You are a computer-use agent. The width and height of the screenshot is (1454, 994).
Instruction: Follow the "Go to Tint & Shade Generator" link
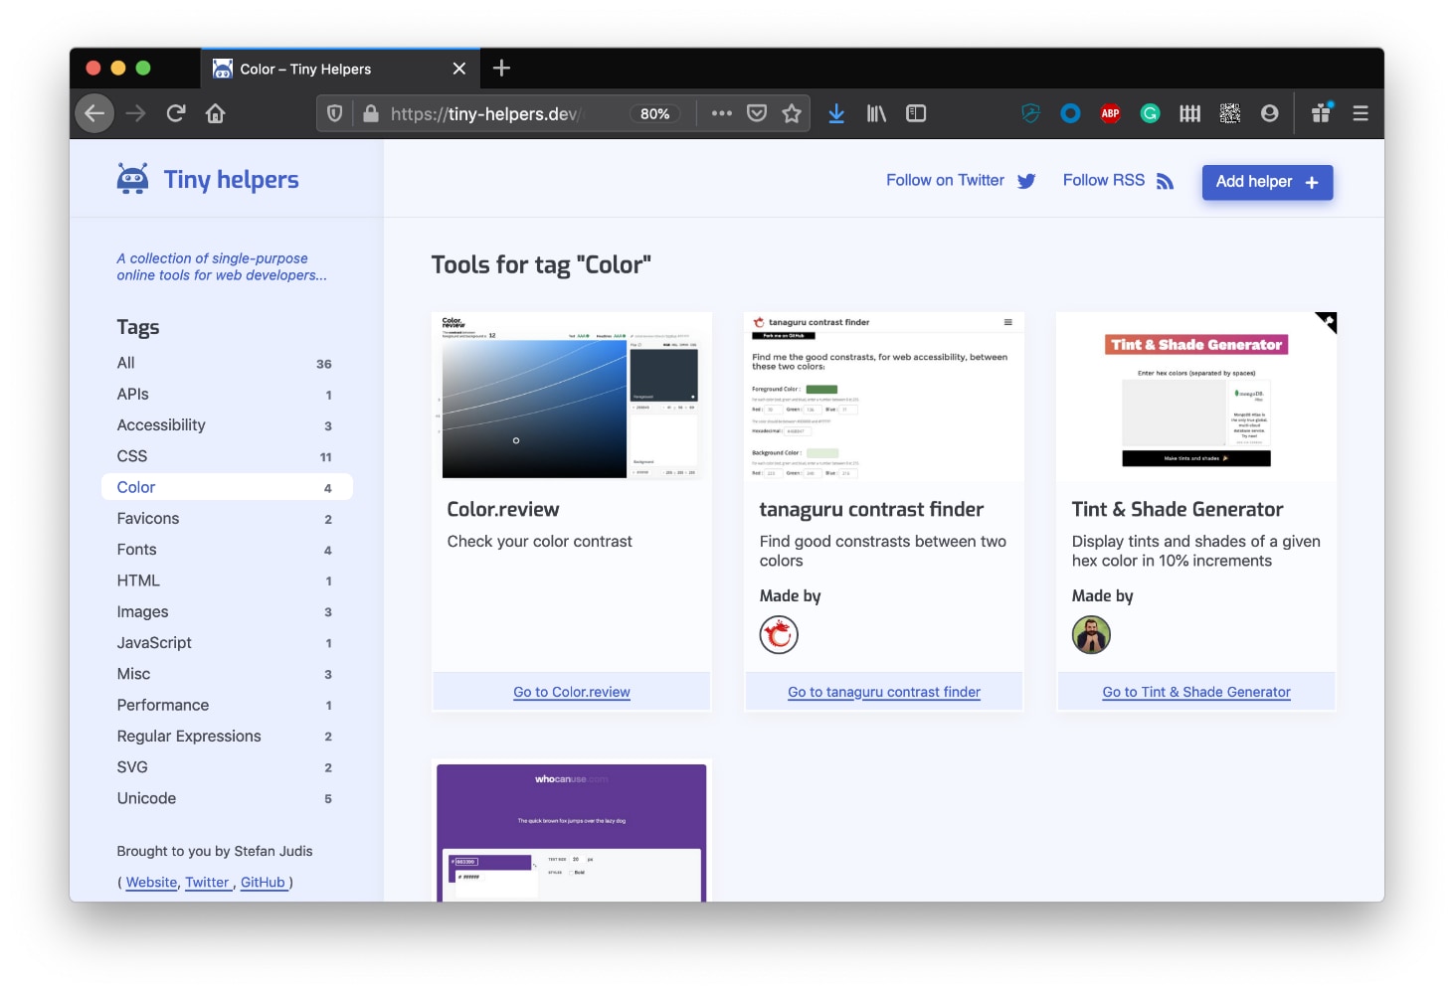point(1195,692)
